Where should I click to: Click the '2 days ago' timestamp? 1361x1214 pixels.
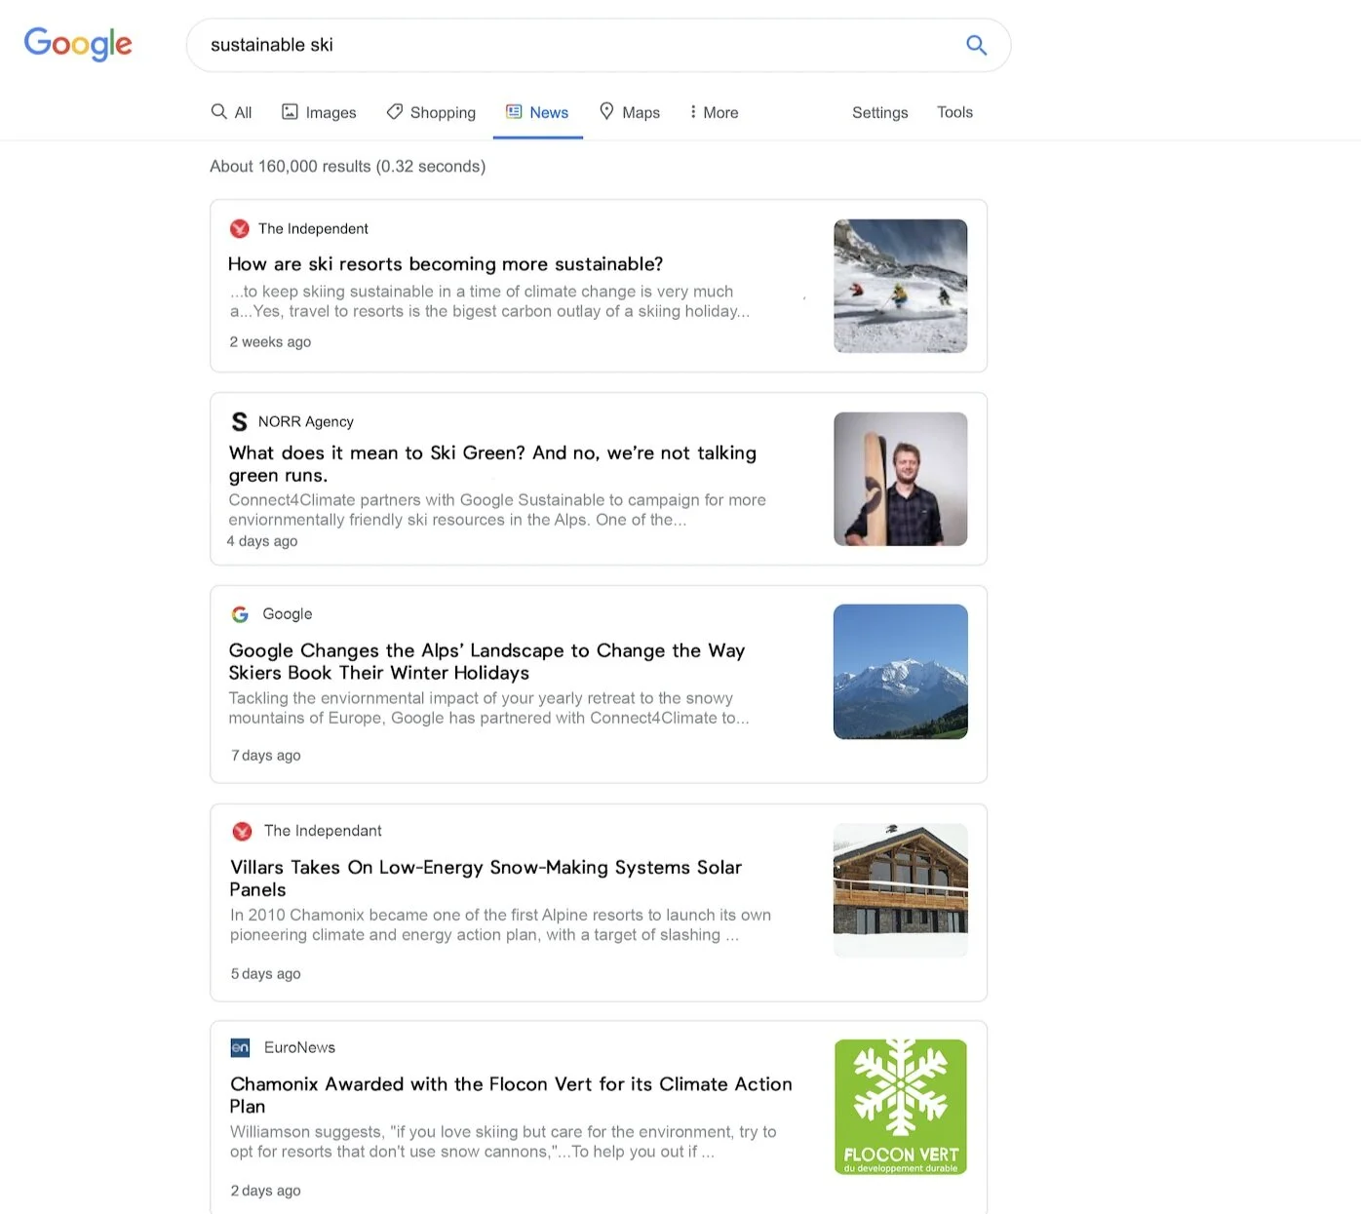click(266, 1191)
